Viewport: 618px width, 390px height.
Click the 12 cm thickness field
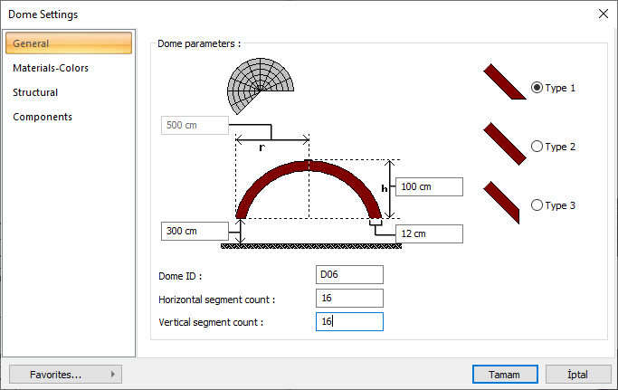(428, 233)
